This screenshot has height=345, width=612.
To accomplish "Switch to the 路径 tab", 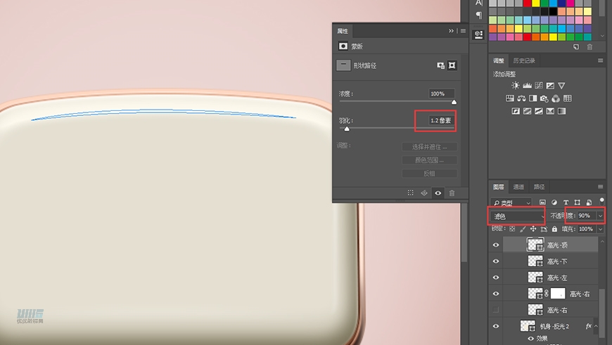I will (x=539, y=187).
